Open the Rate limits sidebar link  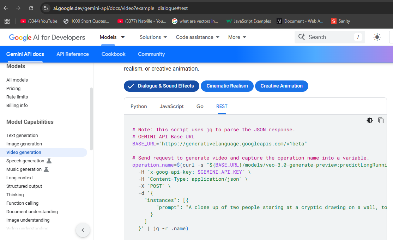point(17,97)
